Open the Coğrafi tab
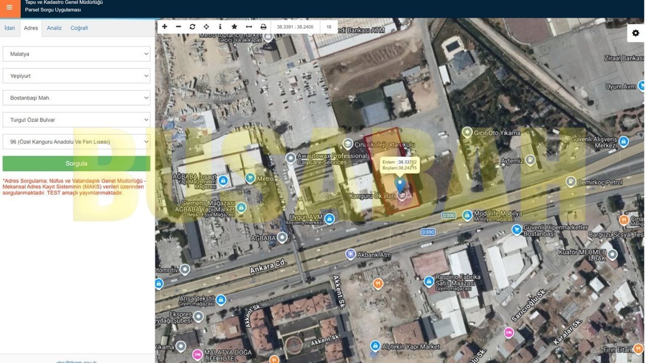The height and width of the screenshot is (363, 646). (x=79, y=28)
